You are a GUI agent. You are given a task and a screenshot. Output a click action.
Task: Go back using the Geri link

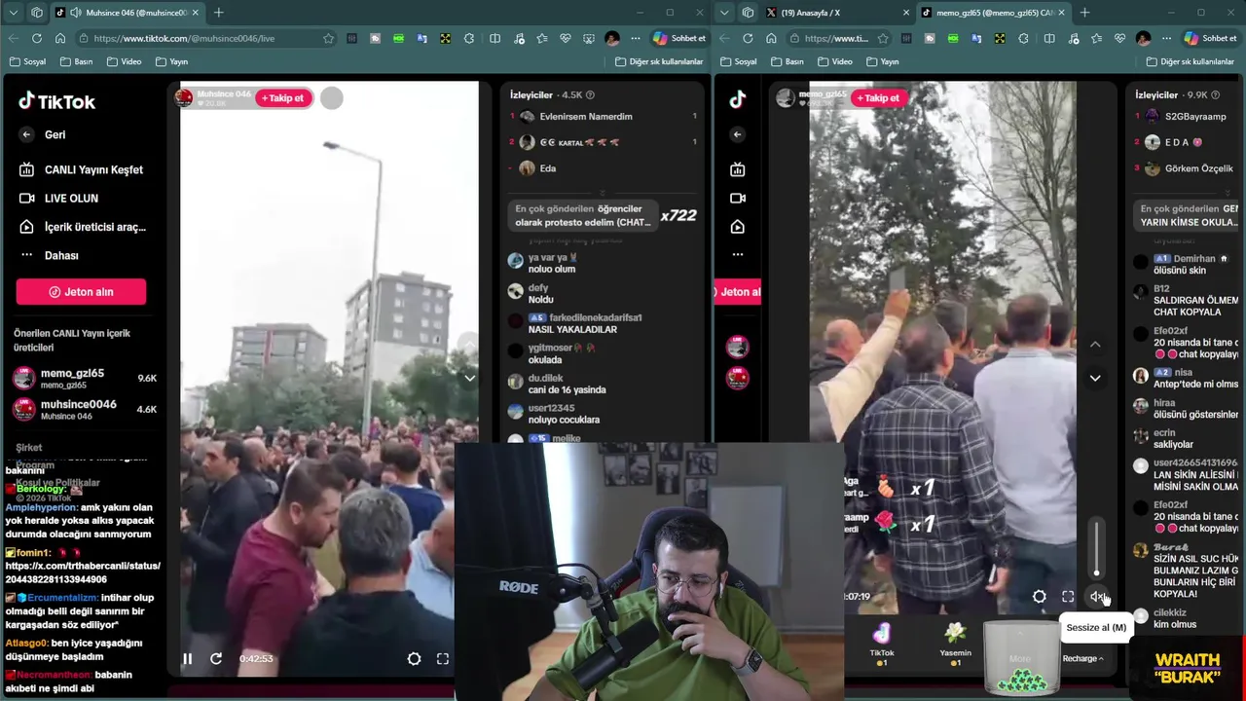[x=42, y=135]
